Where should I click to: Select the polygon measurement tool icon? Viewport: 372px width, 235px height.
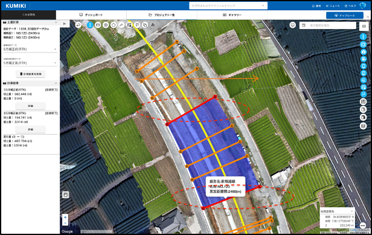point(114,25)
